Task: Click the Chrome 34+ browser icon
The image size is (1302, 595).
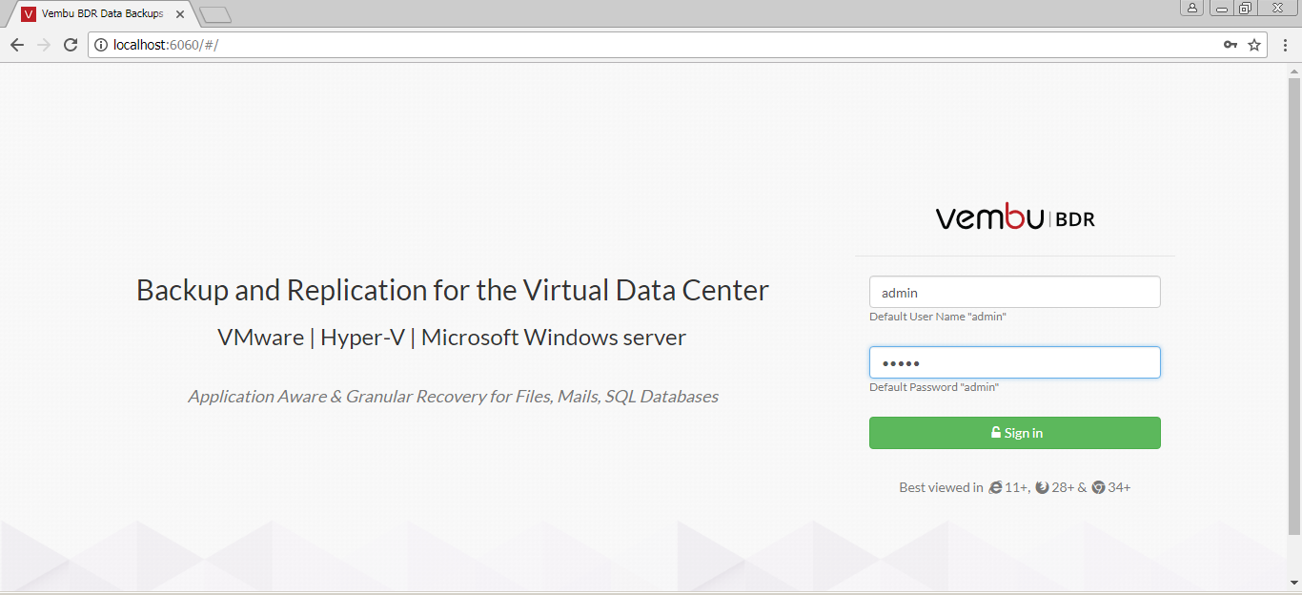Action: coord(1098,487)
